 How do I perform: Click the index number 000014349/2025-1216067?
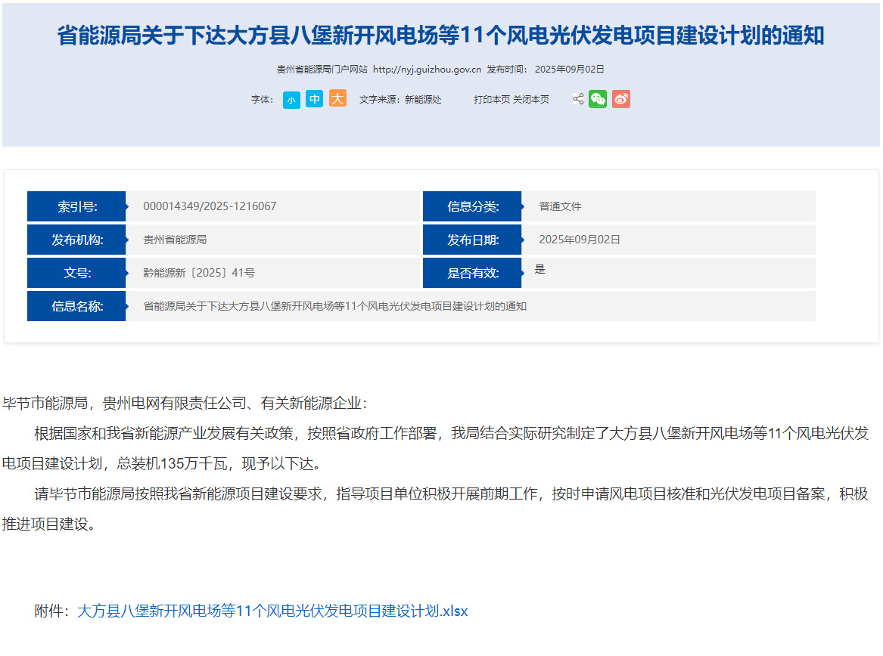pyautogui.click(x=210, y=206)
